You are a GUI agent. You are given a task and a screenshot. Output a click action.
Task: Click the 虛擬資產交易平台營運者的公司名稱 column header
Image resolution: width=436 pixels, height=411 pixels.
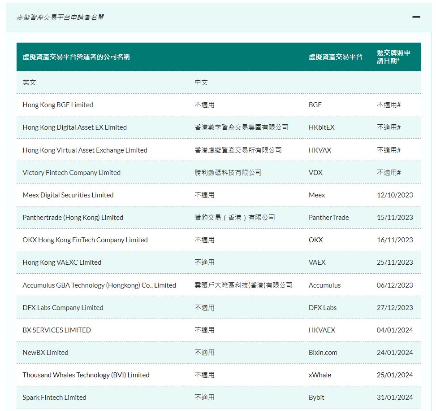click(76, 57)
